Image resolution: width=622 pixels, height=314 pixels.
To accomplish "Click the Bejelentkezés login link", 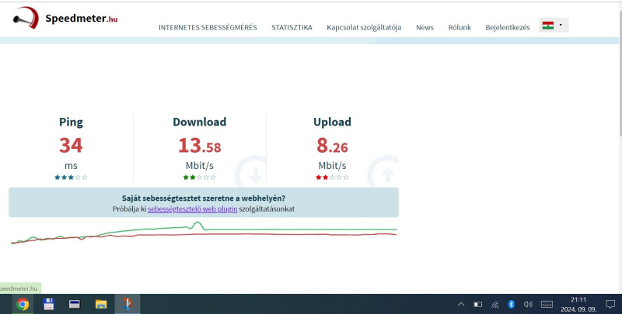I will 508,27.
